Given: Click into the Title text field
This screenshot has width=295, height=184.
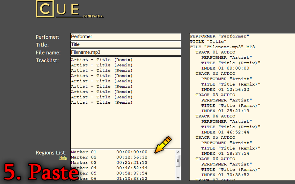Looking at the screenshot, I should 125,45.
